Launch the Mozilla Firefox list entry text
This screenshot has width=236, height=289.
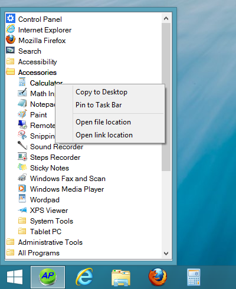coord(42,41)
